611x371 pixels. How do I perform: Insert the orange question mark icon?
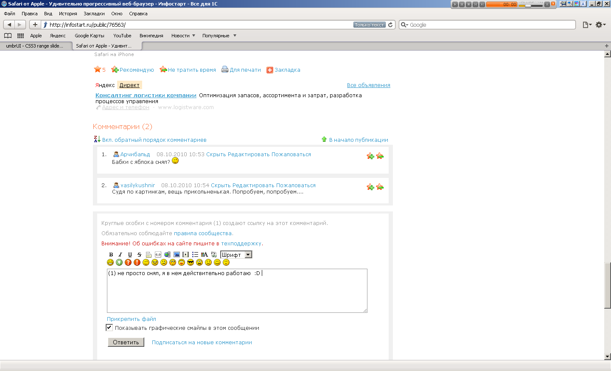[128, 262]
